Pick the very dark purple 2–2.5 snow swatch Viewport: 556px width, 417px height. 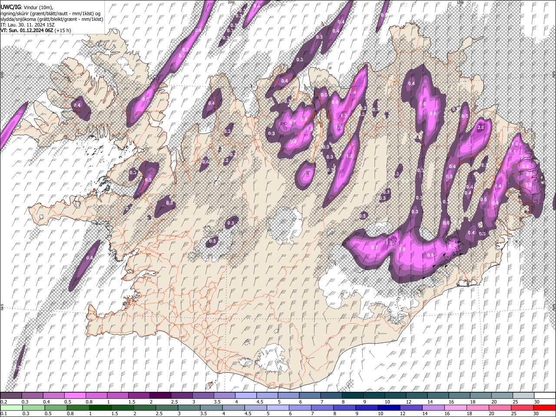tap(160, 396)
